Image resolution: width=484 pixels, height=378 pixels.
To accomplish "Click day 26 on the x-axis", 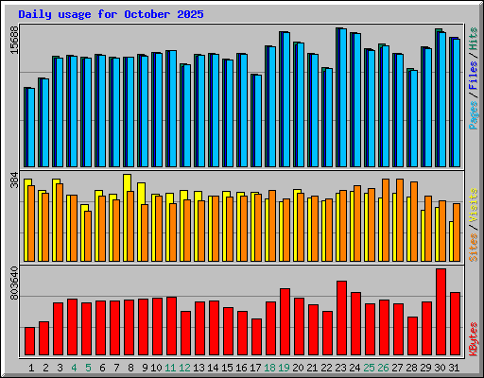I will [x=383, y=368].
